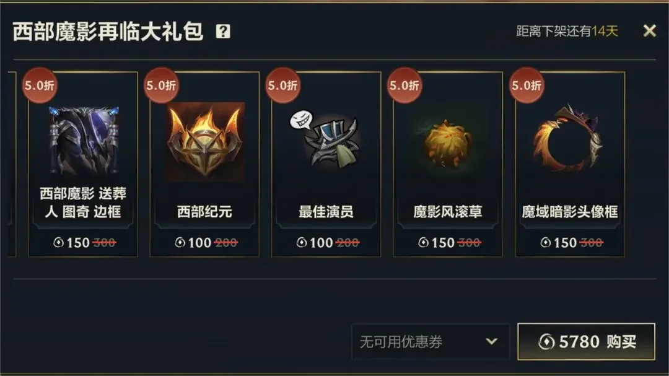Click the 西部纪元 flaming emblem icon
This screenshot has height=376, width=669.
click(205, 142)
